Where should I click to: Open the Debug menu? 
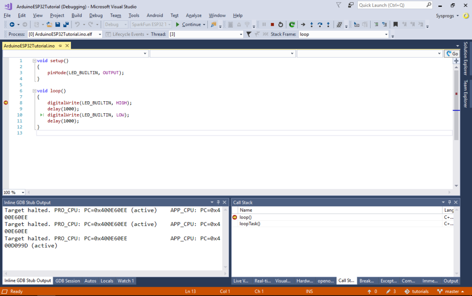click(95, 15)
